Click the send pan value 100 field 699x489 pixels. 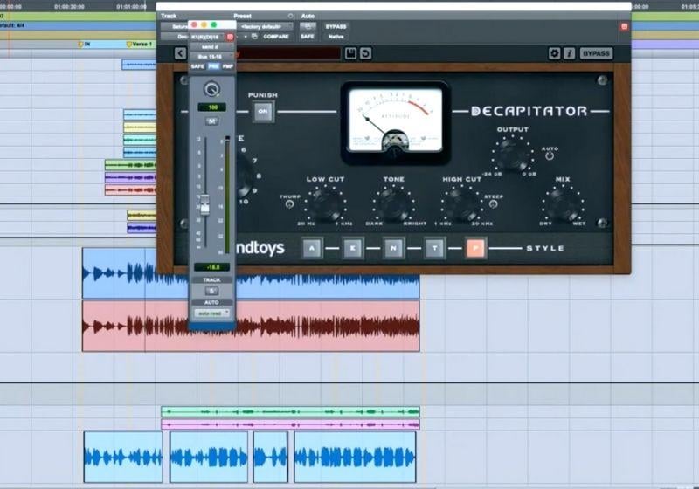pyautogui.click(x=212, y=107)
